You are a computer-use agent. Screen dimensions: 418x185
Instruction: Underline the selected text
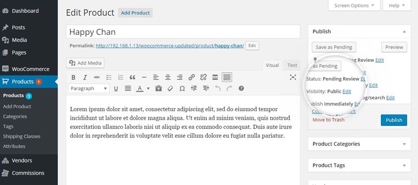tap(116, 89)
